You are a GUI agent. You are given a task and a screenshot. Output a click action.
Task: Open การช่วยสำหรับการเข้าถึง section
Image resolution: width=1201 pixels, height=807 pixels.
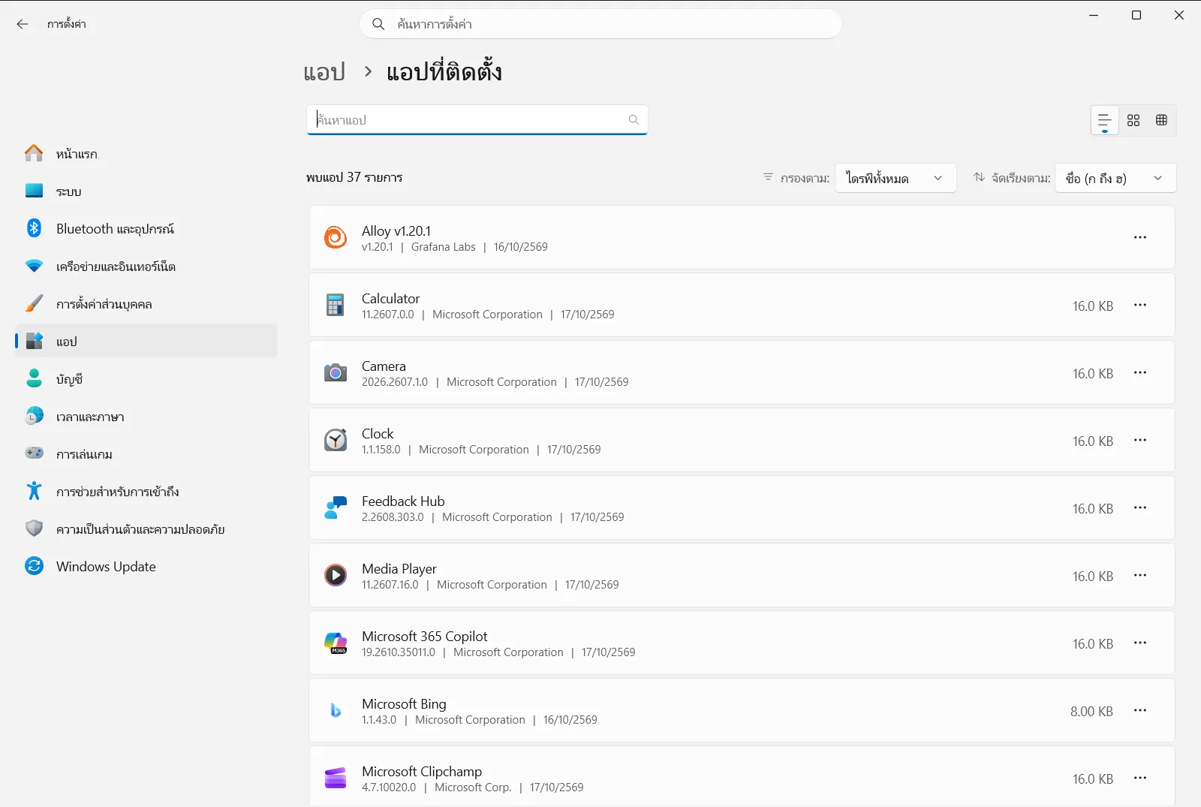146,492
